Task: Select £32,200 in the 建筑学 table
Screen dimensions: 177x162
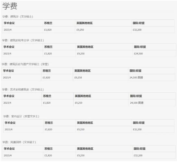Action: pyautogui.click(x=137, y=30)
